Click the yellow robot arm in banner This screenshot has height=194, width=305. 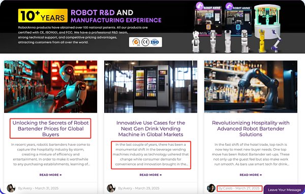coord(262,41)
